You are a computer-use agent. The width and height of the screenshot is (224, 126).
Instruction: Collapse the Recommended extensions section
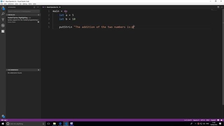pos(23,70)
